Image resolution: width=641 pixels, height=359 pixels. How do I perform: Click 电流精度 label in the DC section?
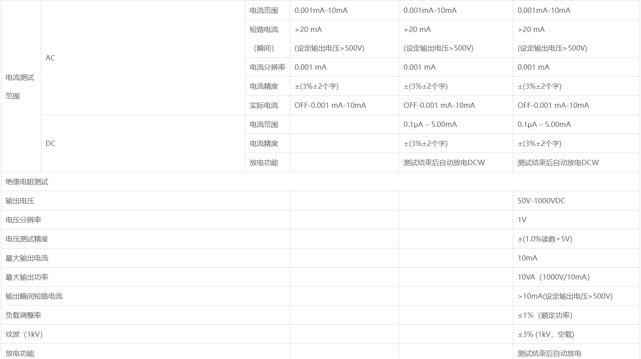(264, 143)
